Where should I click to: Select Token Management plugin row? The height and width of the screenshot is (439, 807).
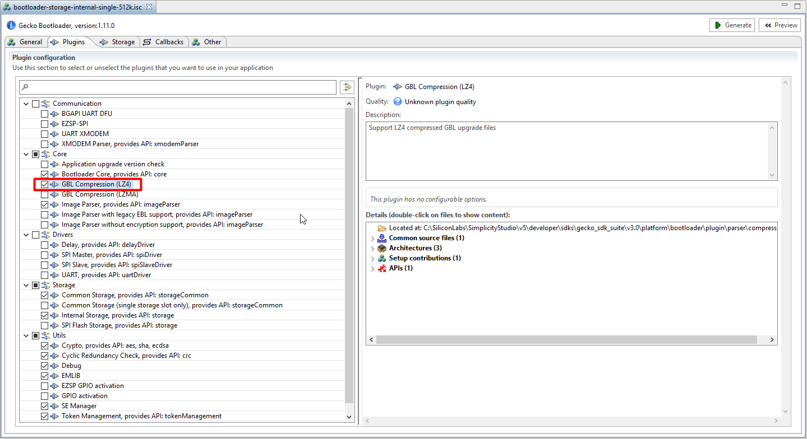click(x=182, y=416)
